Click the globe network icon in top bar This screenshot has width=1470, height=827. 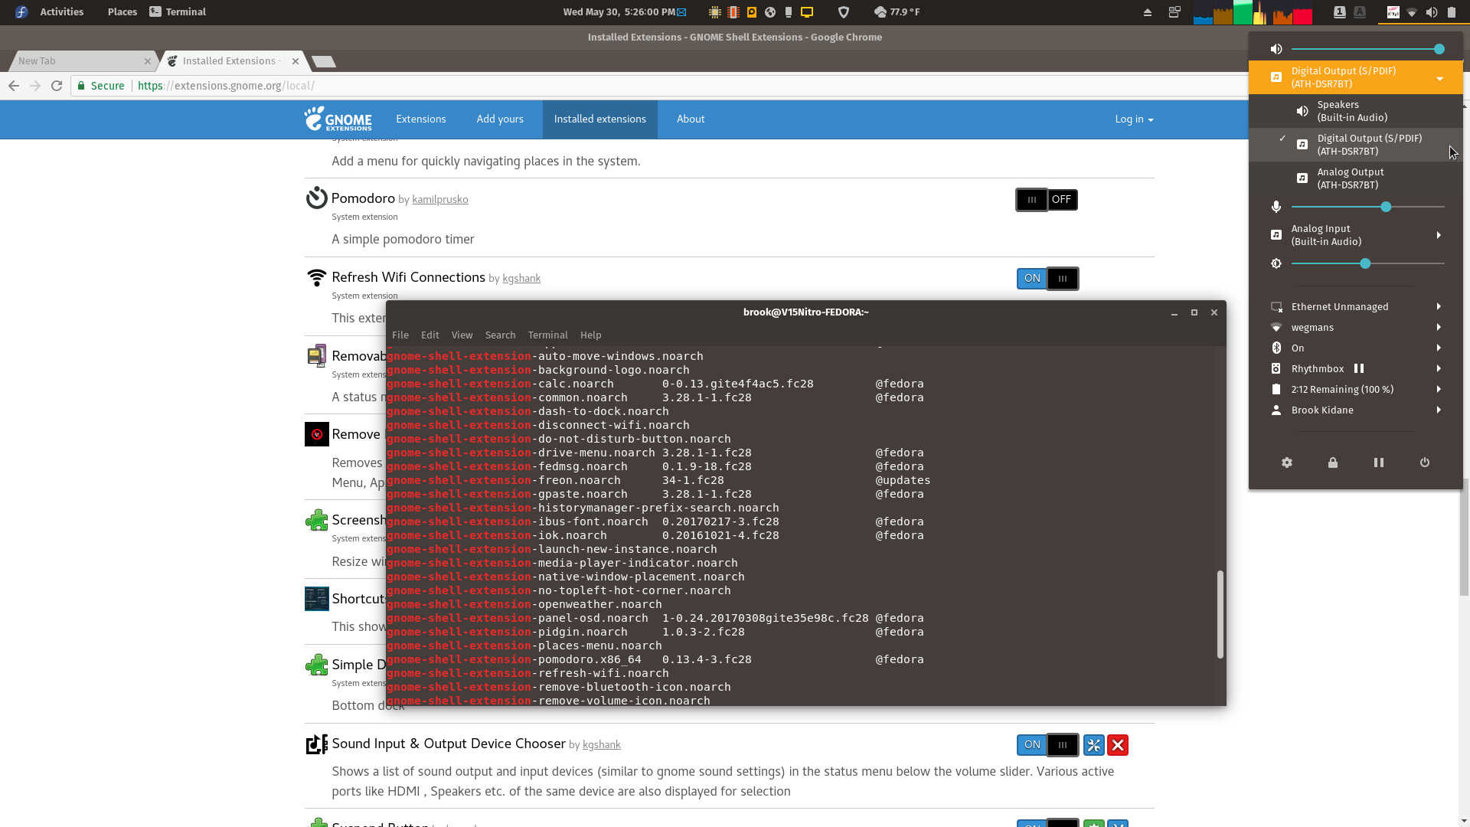770,11
